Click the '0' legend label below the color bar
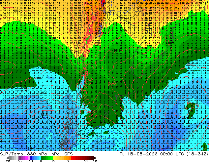Viewport: 209px width, 162px height. pos(41,161)
